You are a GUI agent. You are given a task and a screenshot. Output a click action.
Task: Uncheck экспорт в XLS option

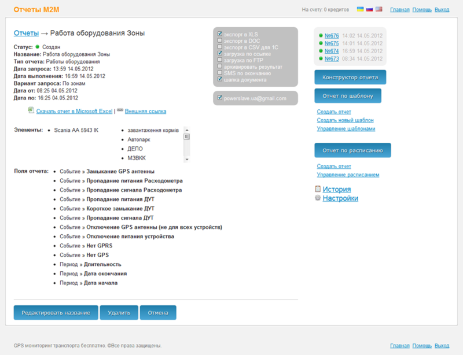click(x=220, y=34)
